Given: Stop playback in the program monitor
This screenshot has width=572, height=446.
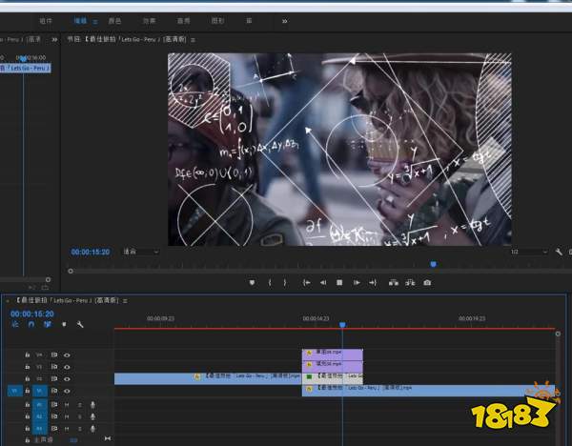Looking at the screenshot, I should click(339, 282).
